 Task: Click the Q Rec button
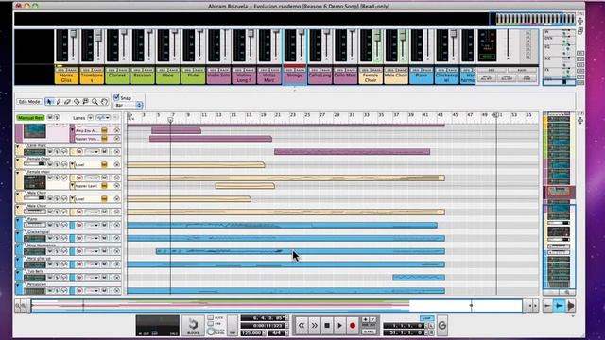[x=369, y=331]
